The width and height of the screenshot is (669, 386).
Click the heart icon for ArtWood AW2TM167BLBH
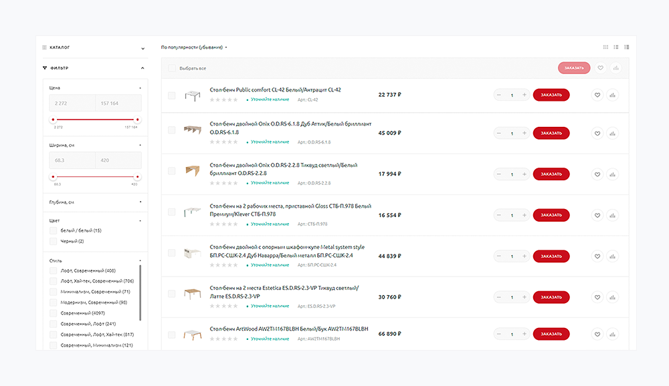point(597,334)
